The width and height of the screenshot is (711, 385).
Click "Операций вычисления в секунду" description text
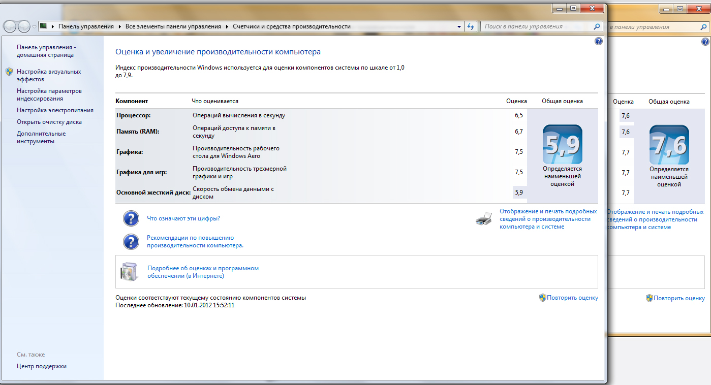pyautogui.click(x=239, y=115)
